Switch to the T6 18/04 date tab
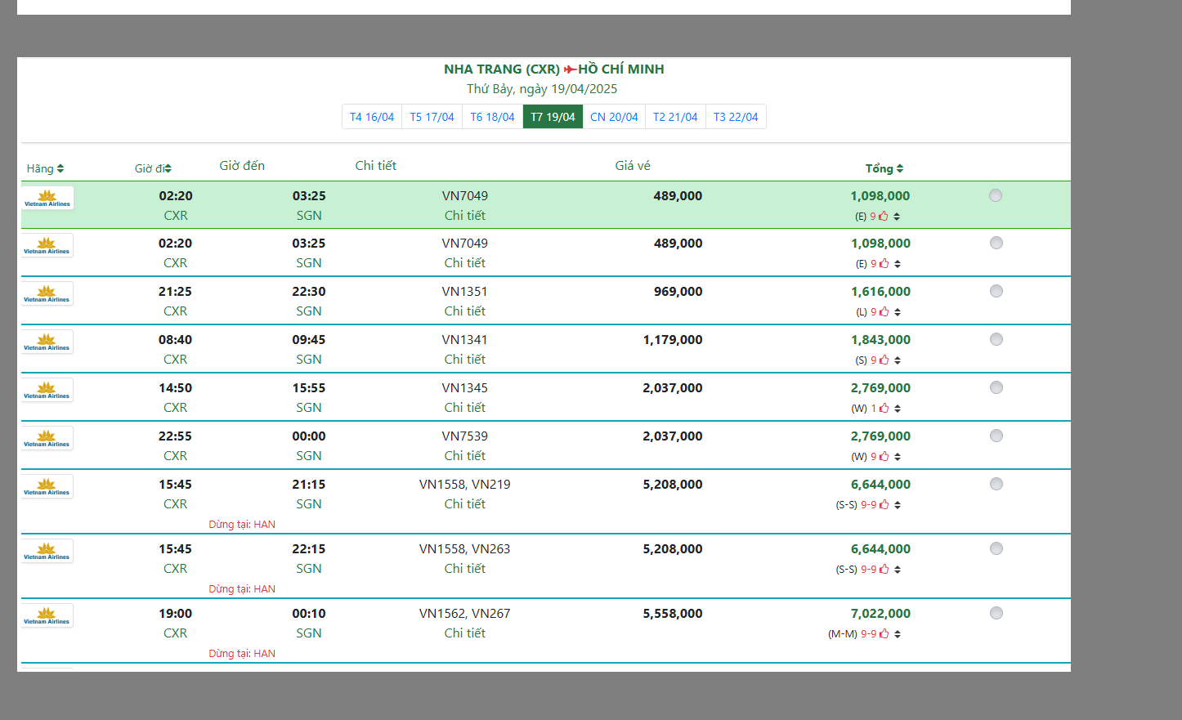This screenshot has height=720, width=1182. pos(492,117)
